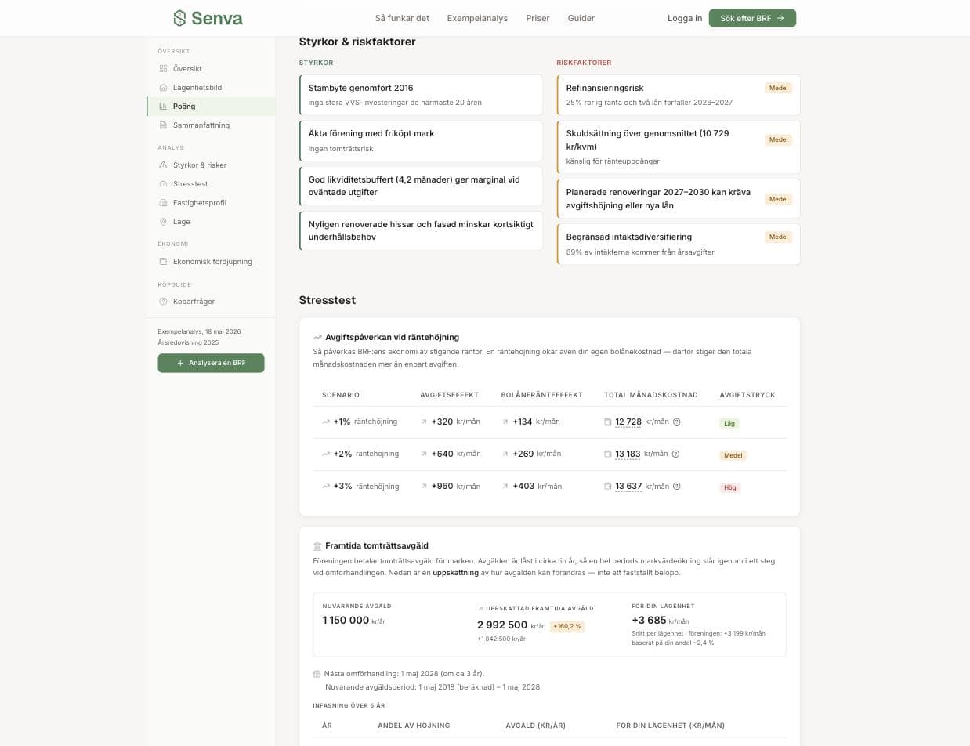The width and height of the screenshot is (970, 746).
Task: Click the Hög badge in +3% row
Action: [730, 487]
